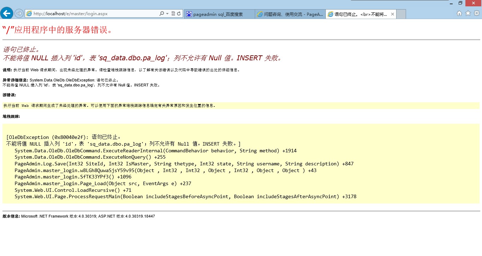Refresh the login.aspx page
Viewport: 482px width, 256px height.
(x=179, y=14)
